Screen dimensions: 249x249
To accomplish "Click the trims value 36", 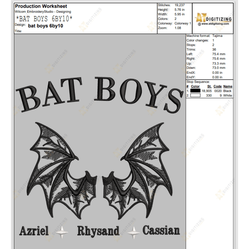I will (214, 49).
